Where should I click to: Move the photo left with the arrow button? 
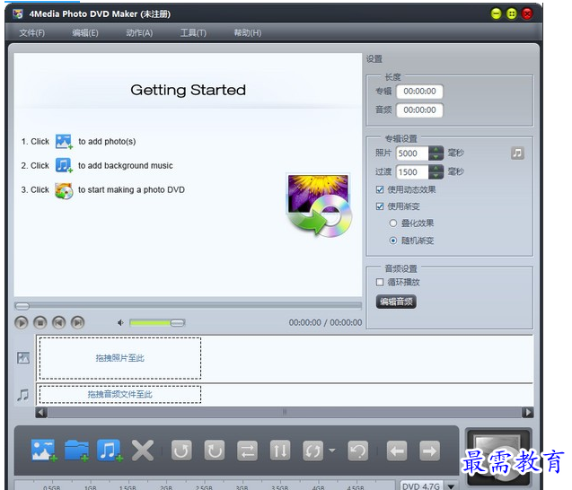397,451
